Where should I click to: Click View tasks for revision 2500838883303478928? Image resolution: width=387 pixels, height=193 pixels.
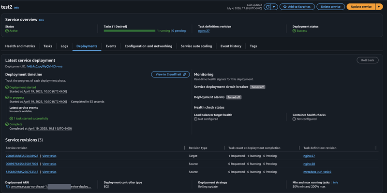(x=49, y=156)
